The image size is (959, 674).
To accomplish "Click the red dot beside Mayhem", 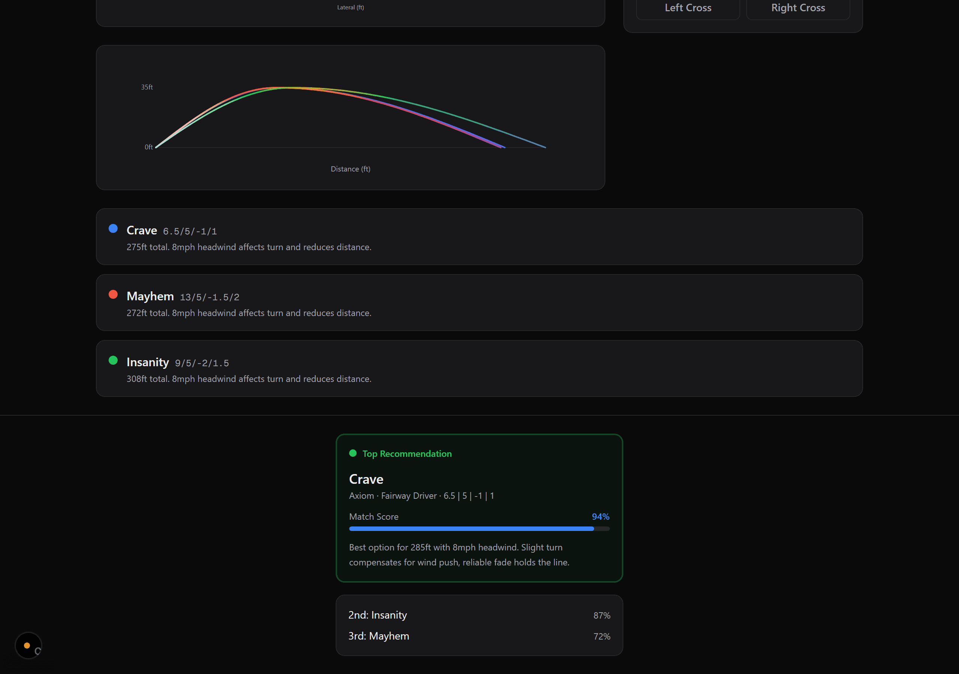I will (113, 294).
